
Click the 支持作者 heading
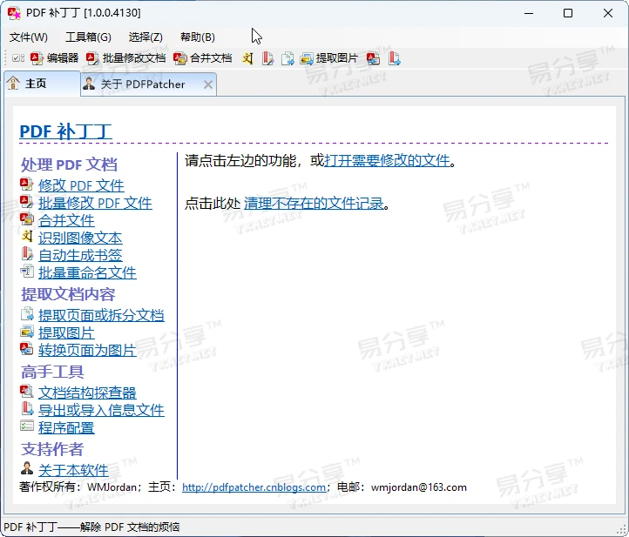52,449
